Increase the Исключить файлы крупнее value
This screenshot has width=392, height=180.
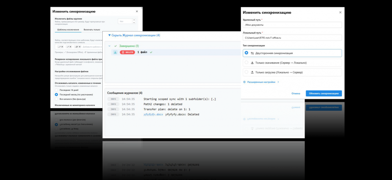(134, 20)
